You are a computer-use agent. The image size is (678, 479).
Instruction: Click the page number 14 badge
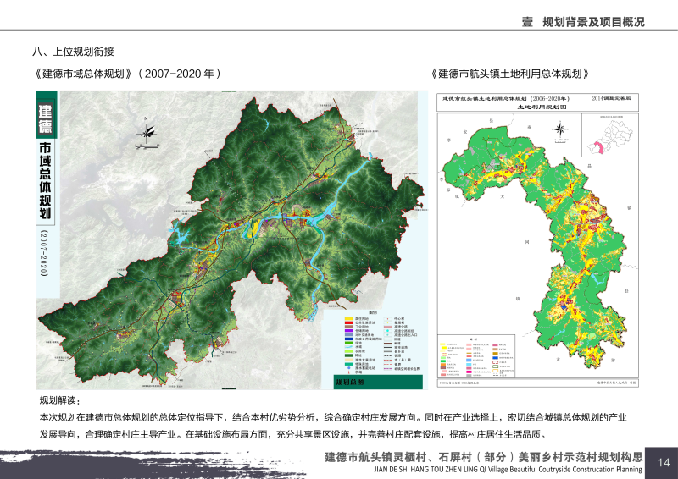(662, 461)
